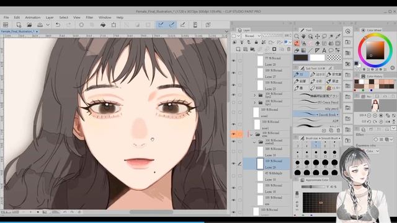Toggle the snap-to-grid toolbar button
Viewport: 397px width, 223px height.
[182, 25]
